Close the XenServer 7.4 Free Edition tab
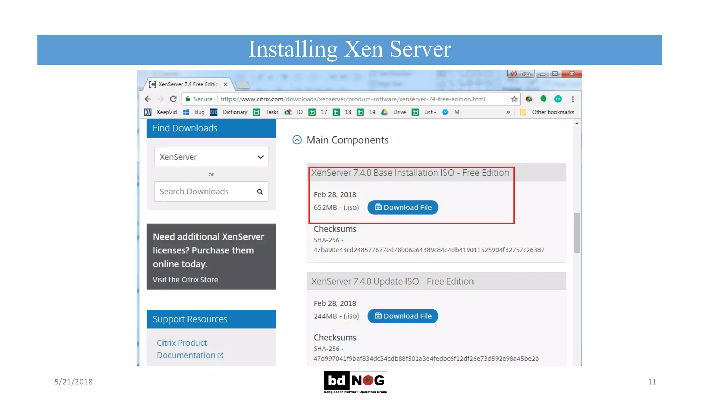Screen dimensions: 711x400 tap(226, 84)
